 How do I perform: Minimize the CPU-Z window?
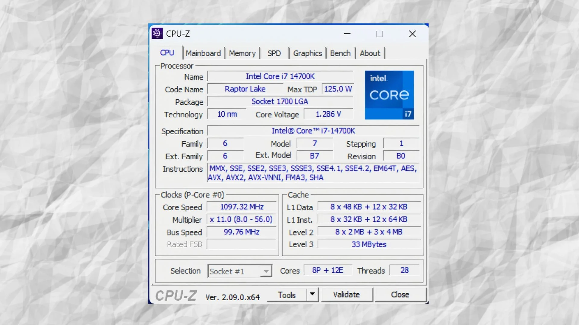pos(347,34)
